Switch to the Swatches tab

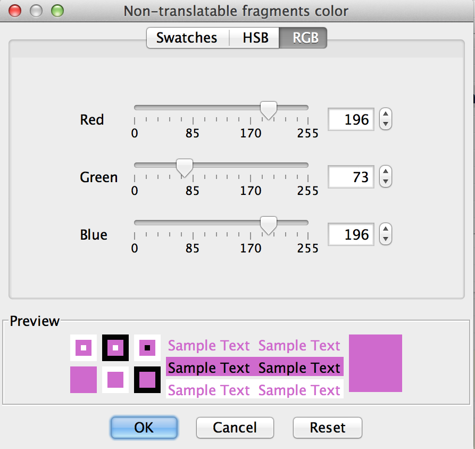point(187,38)
